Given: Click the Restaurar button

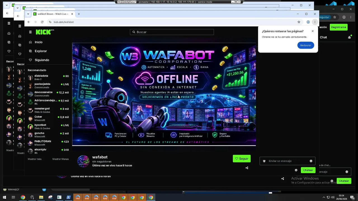Looking at the screenshot, I should click(306, 45).
